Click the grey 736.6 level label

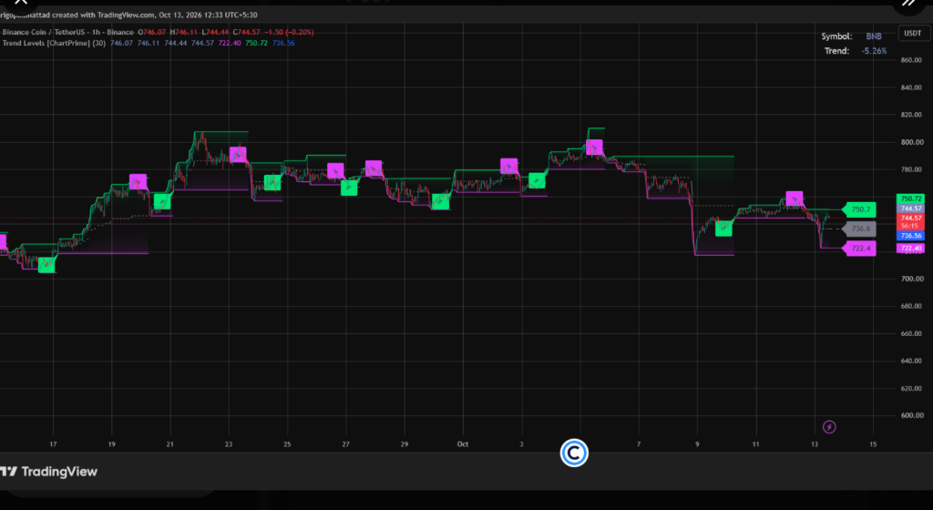[860, 229]
